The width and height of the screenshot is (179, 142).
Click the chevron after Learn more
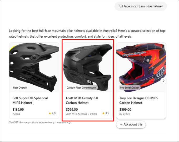coord(69,123)
